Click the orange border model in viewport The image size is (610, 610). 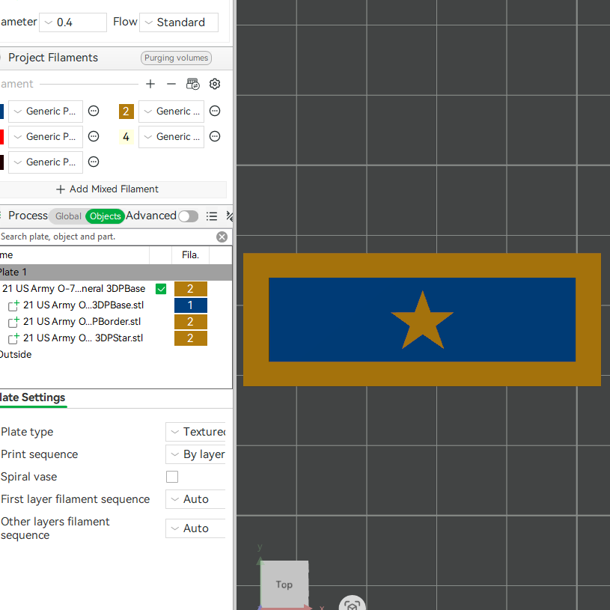422,265
